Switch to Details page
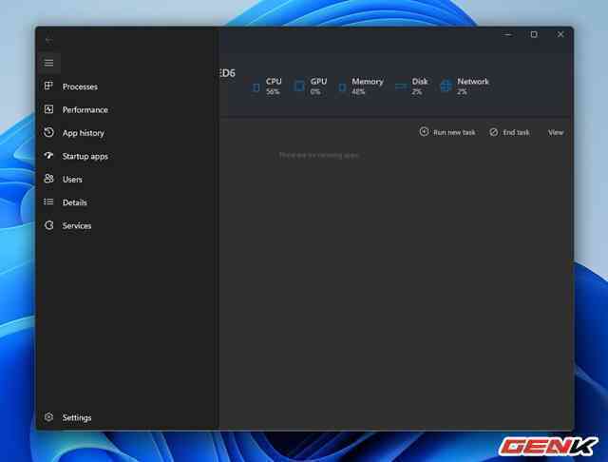The image size is (608, 462). [75, 202]
